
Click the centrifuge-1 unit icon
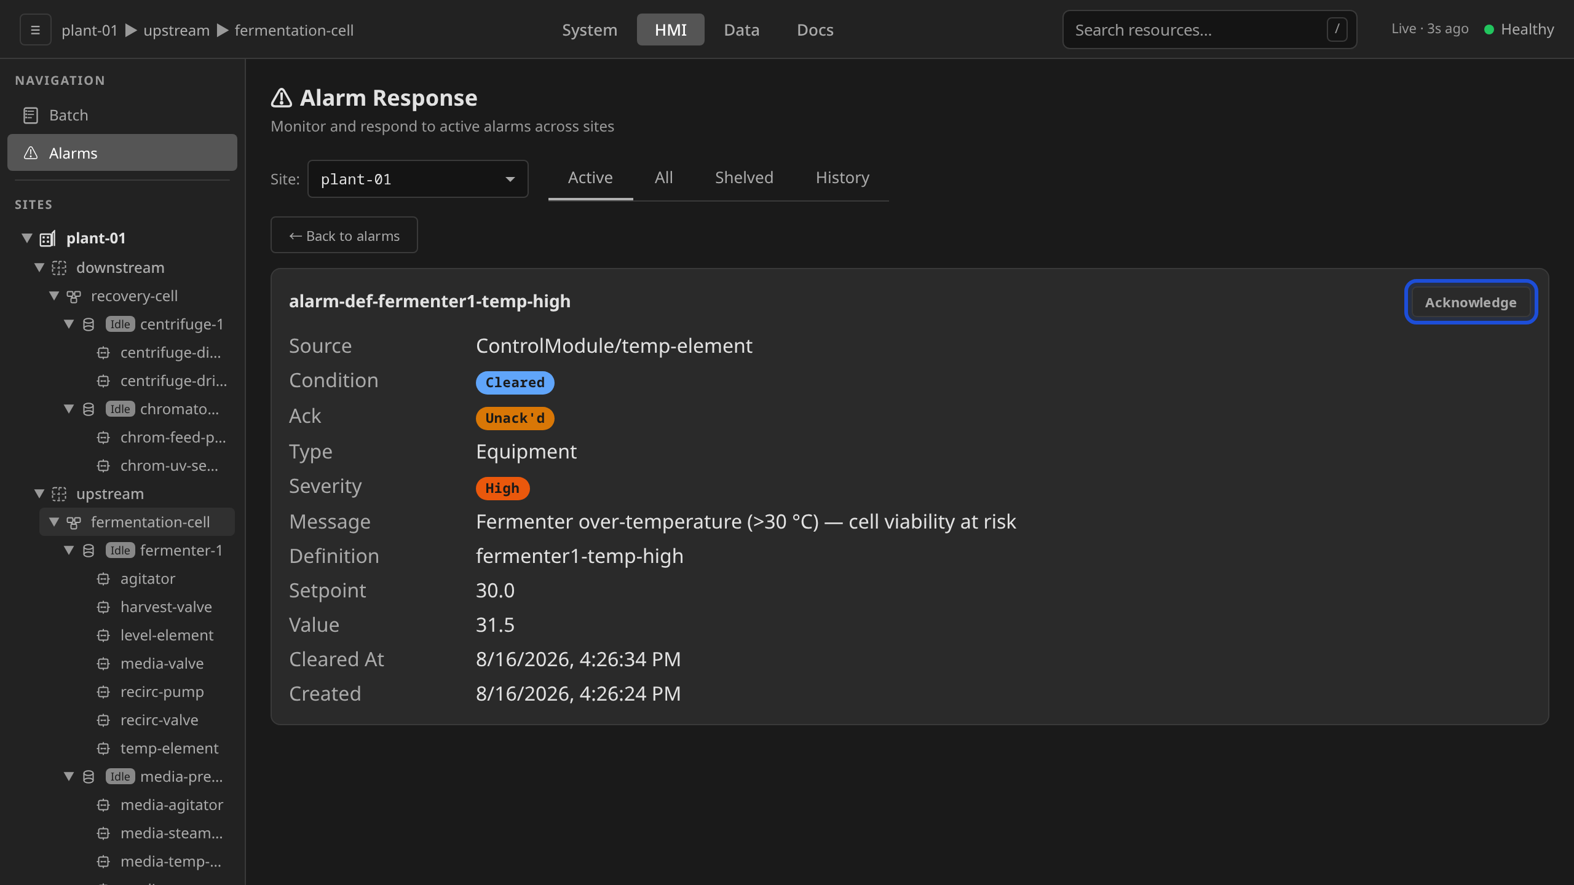pyautogui.click(x=89, y=324)
